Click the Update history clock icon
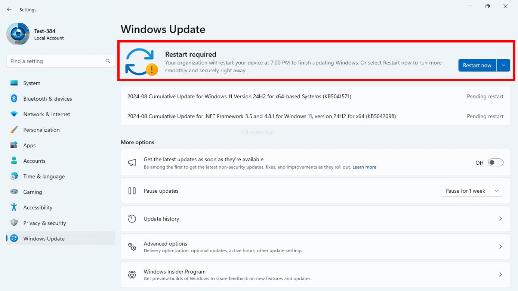Image resolution: width=518 pixels, height=291 pixels. [132, 219]
